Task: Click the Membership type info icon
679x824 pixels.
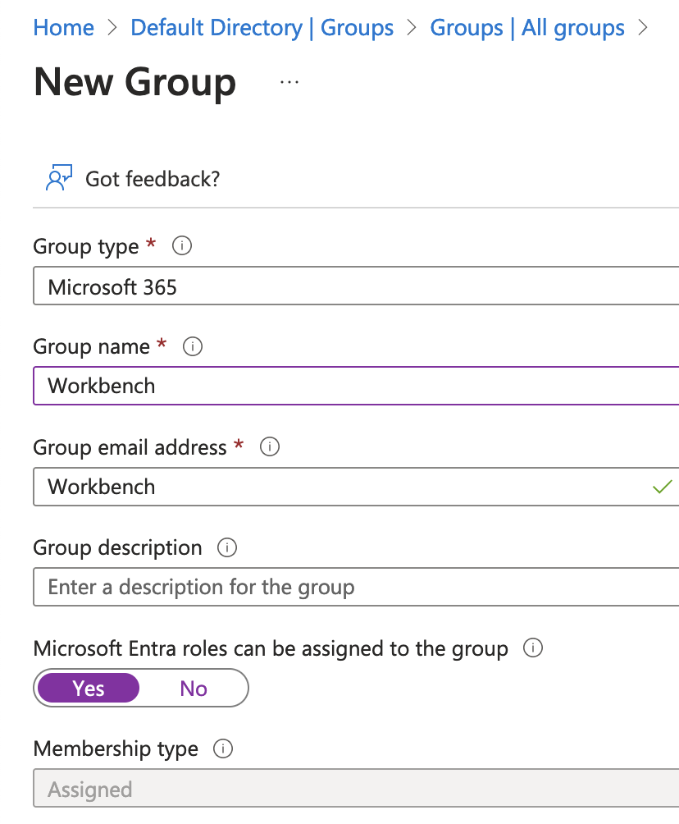Action: point(223,748)
